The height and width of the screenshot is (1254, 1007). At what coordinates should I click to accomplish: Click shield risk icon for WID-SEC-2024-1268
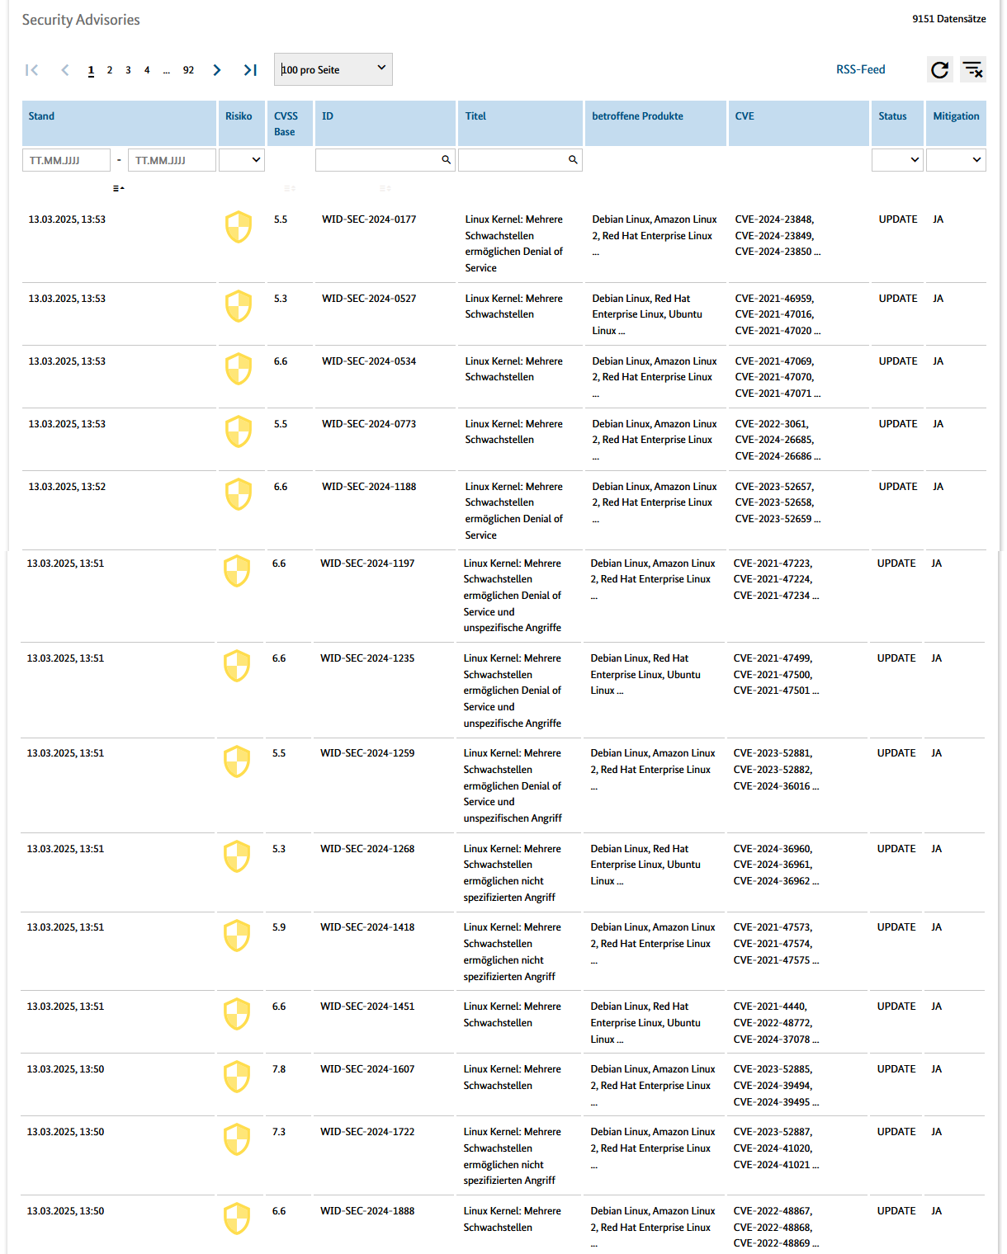tap(237, 856)
